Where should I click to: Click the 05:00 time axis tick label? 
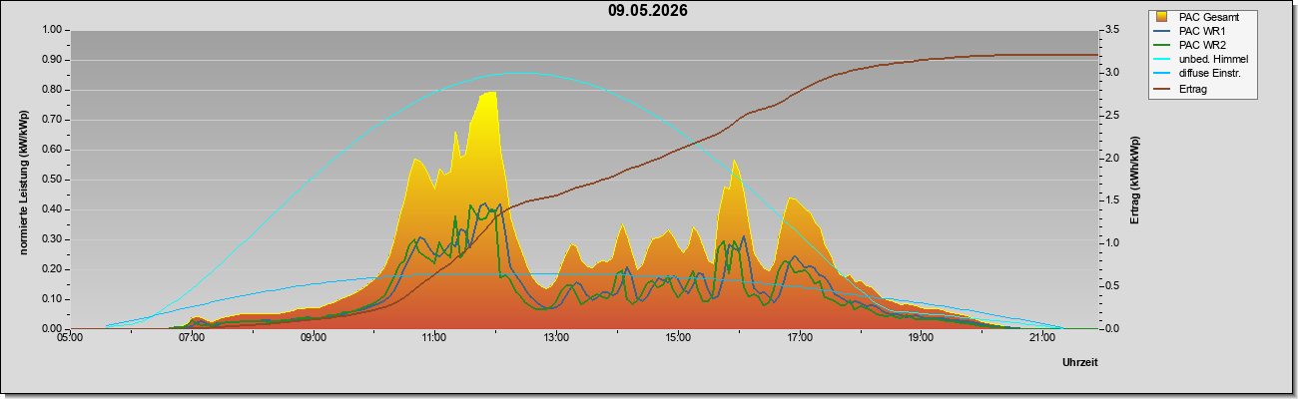click(x=70, y=339)
